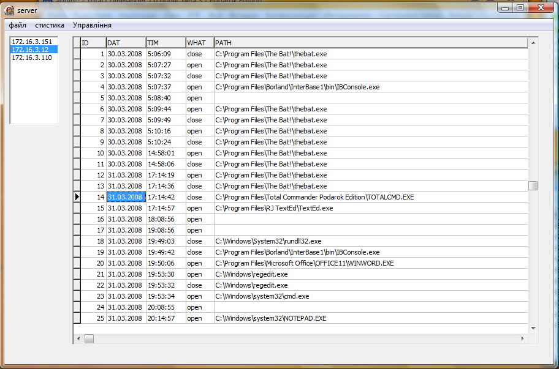Click the DAT column header

[x=126, y=43]
